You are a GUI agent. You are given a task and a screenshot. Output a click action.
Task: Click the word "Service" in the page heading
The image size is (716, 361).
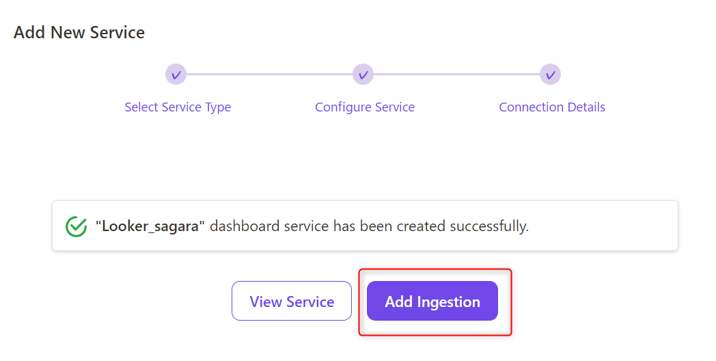point(118,32)
